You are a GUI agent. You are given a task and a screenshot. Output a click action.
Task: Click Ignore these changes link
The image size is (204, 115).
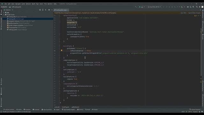tap(194, 13)
